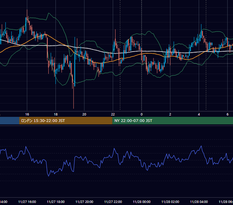This screenshot has height=205, width=233.
Task: Click the 6 hour label on upper axis
Action: point(228,114)
